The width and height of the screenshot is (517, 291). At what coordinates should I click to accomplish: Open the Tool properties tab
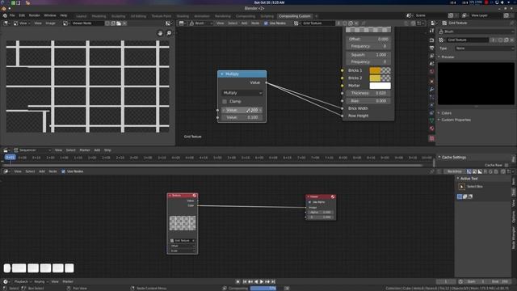click(431, 31)
